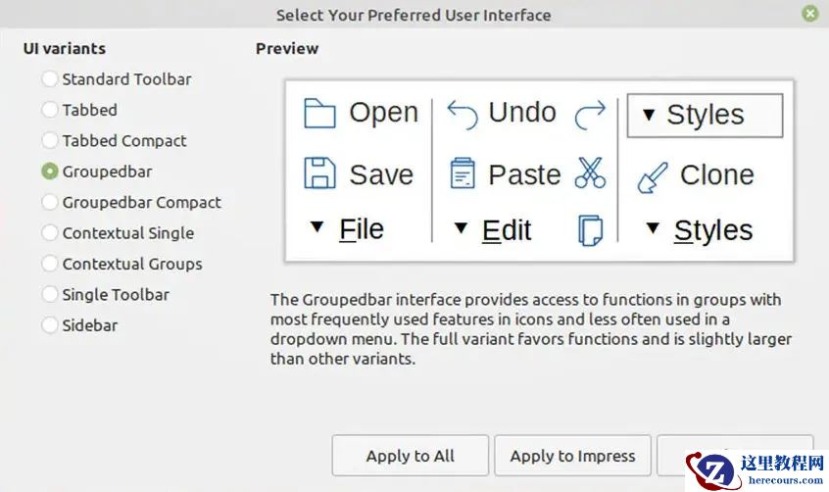The height and width of the screenshot is (492, 829).
Task: Expand the File dropdown in preview
Action: click(346, 229)
